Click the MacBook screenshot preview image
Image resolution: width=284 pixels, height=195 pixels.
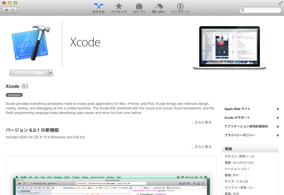pyautogui.click(x=229, y=48)
